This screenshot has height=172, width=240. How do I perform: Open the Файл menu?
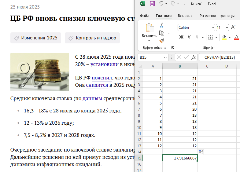[x=145, y=16]
